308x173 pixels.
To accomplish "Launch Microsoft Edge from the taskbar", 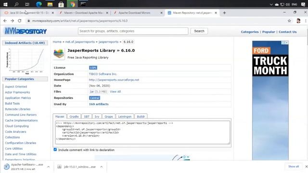I will coord(38,4).
